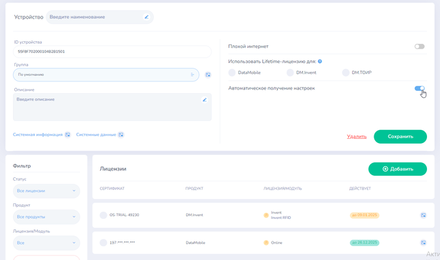Viewport: 440px width, 260px height.
Task: Disable Автоматическое получение настроек switch
Action: tap(419, 88)
